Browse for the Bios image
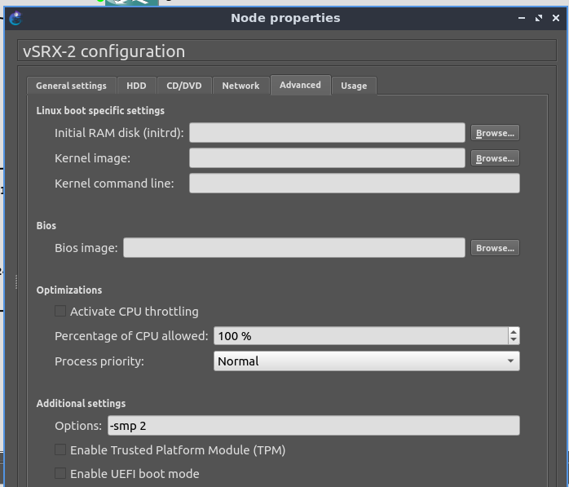 coord(495,248)
